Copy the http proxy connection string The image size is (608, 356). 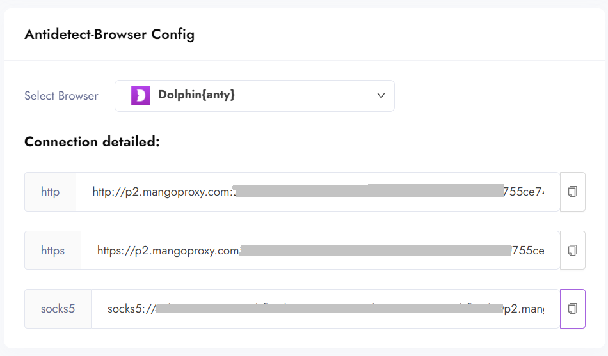point(572,192)
